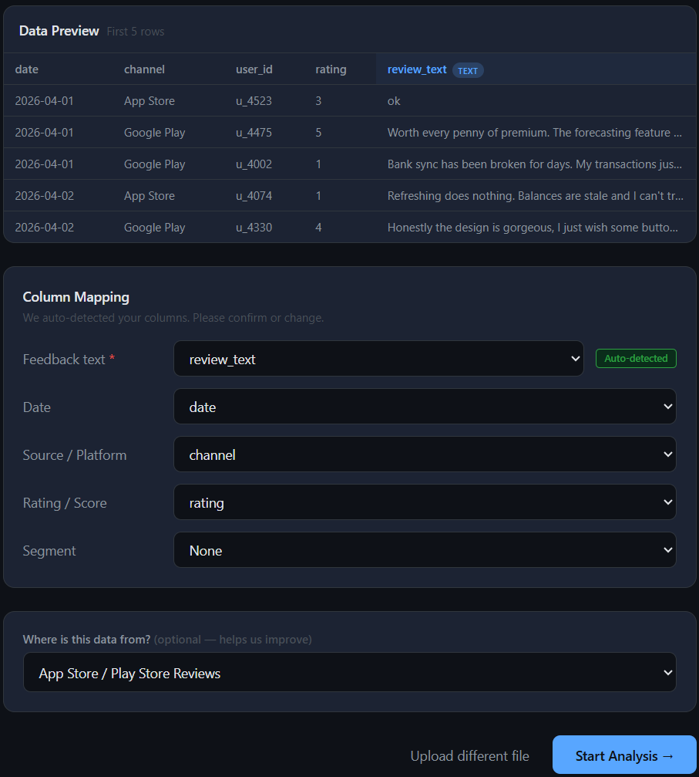Expand the Segment dropdown showing None

pyautogui.click(x=425, y=550)
